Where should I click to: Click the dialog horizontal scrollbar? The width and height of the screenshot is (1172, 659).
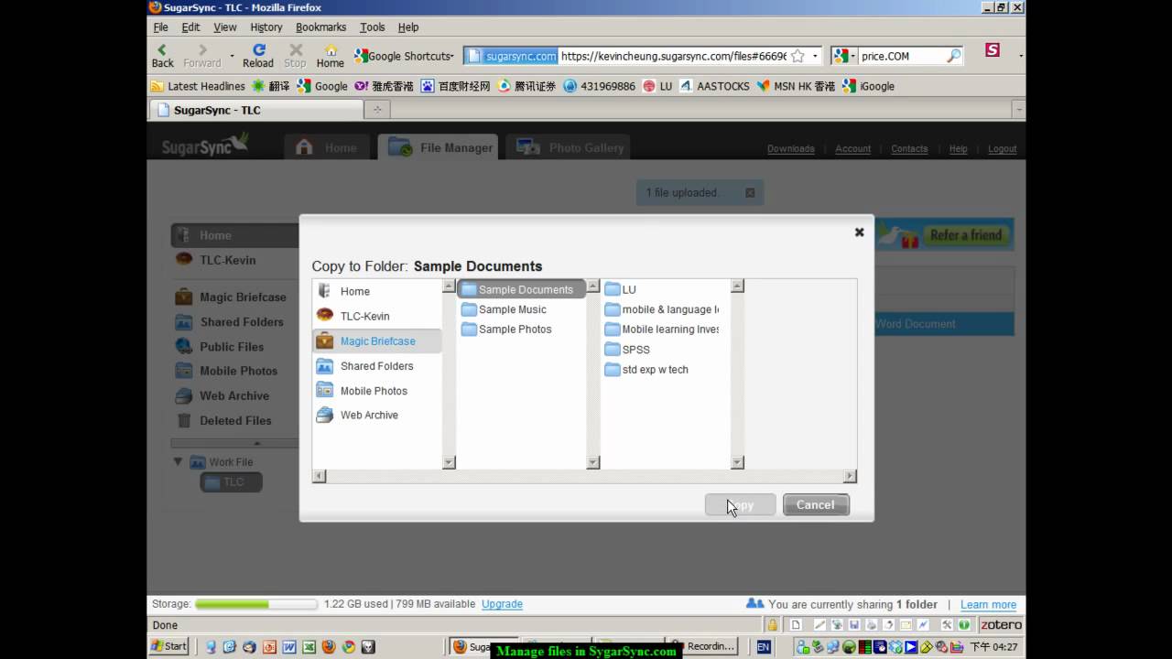point(585,476)
